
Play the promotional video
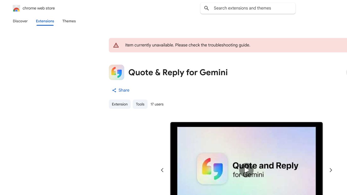point(246,170)
